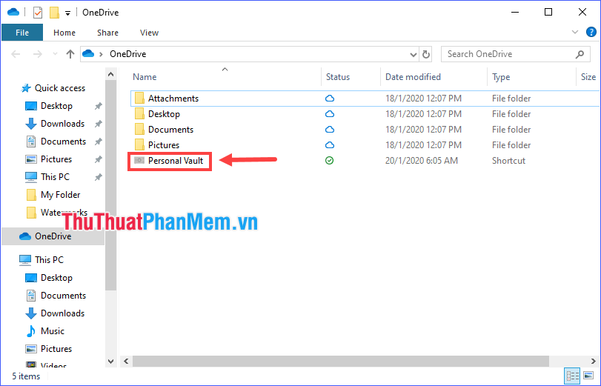Image resolution: width=601 pixels, height=386 pixels.
Task: Open Pictures under This PC
Action: 56,349
